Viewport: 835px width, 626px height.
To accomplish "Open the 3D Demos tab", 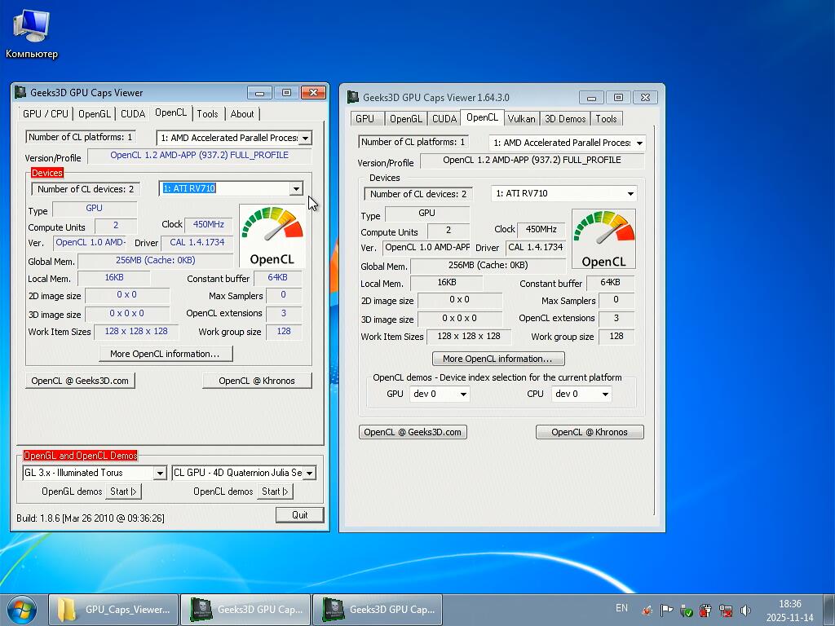I will (x=565, y=119).
